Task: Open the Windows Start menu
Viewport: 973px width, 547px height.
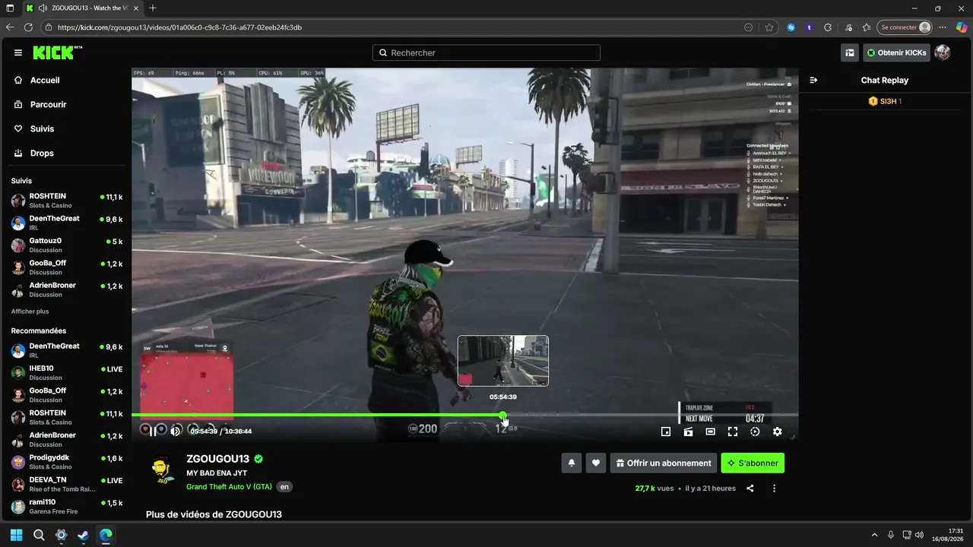Action: pyautogui.click(x=17, y=535)
